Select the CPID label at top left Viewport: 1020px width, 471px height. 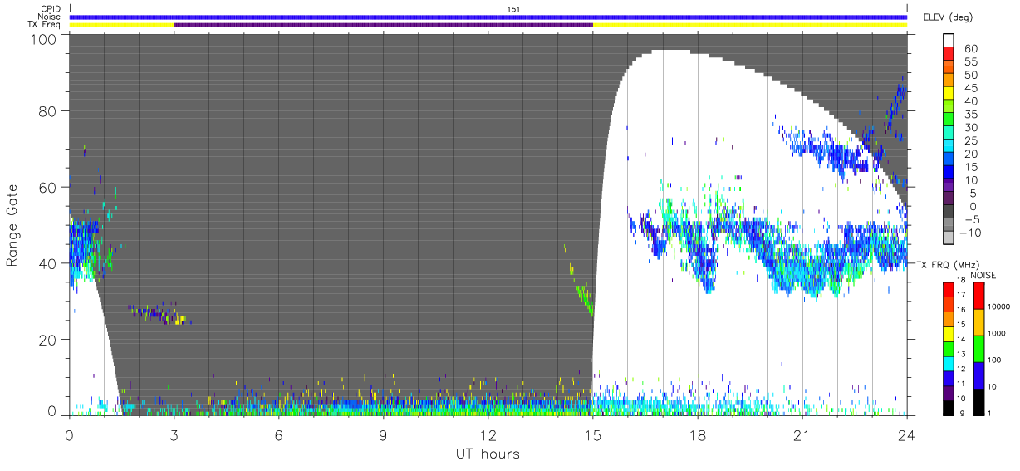point(51,9)
